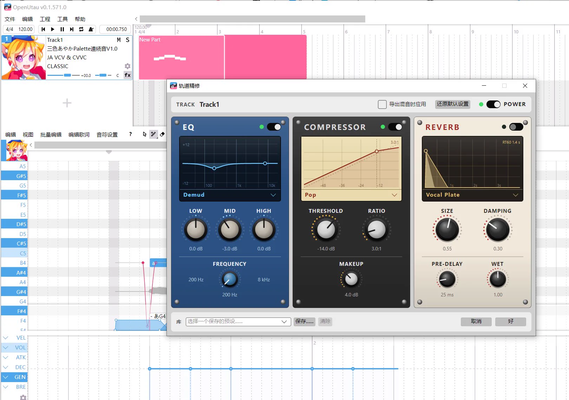Solo Track1 with the S button
The image size is (569, 400).
tap(127, 40)
